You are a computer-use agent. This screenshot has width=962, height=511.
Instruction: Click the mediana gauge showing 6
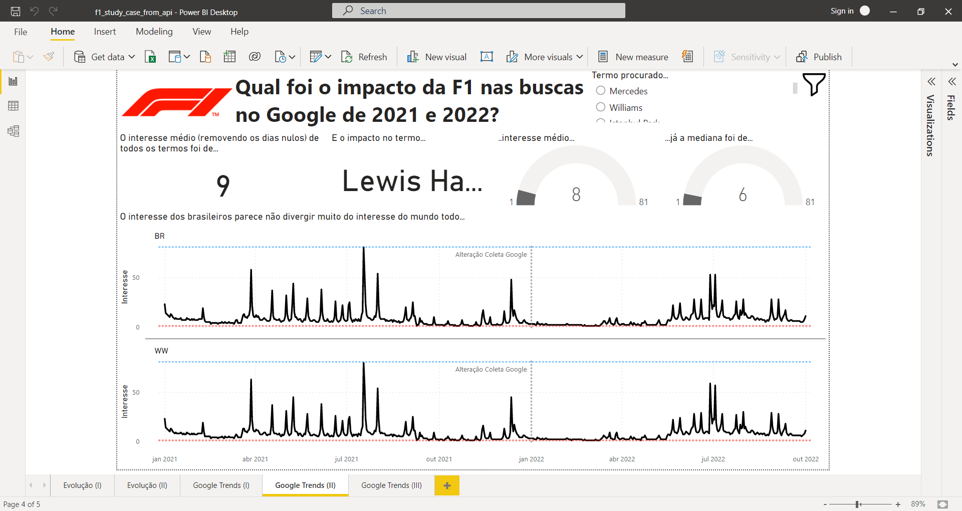[x=743, y=177]
